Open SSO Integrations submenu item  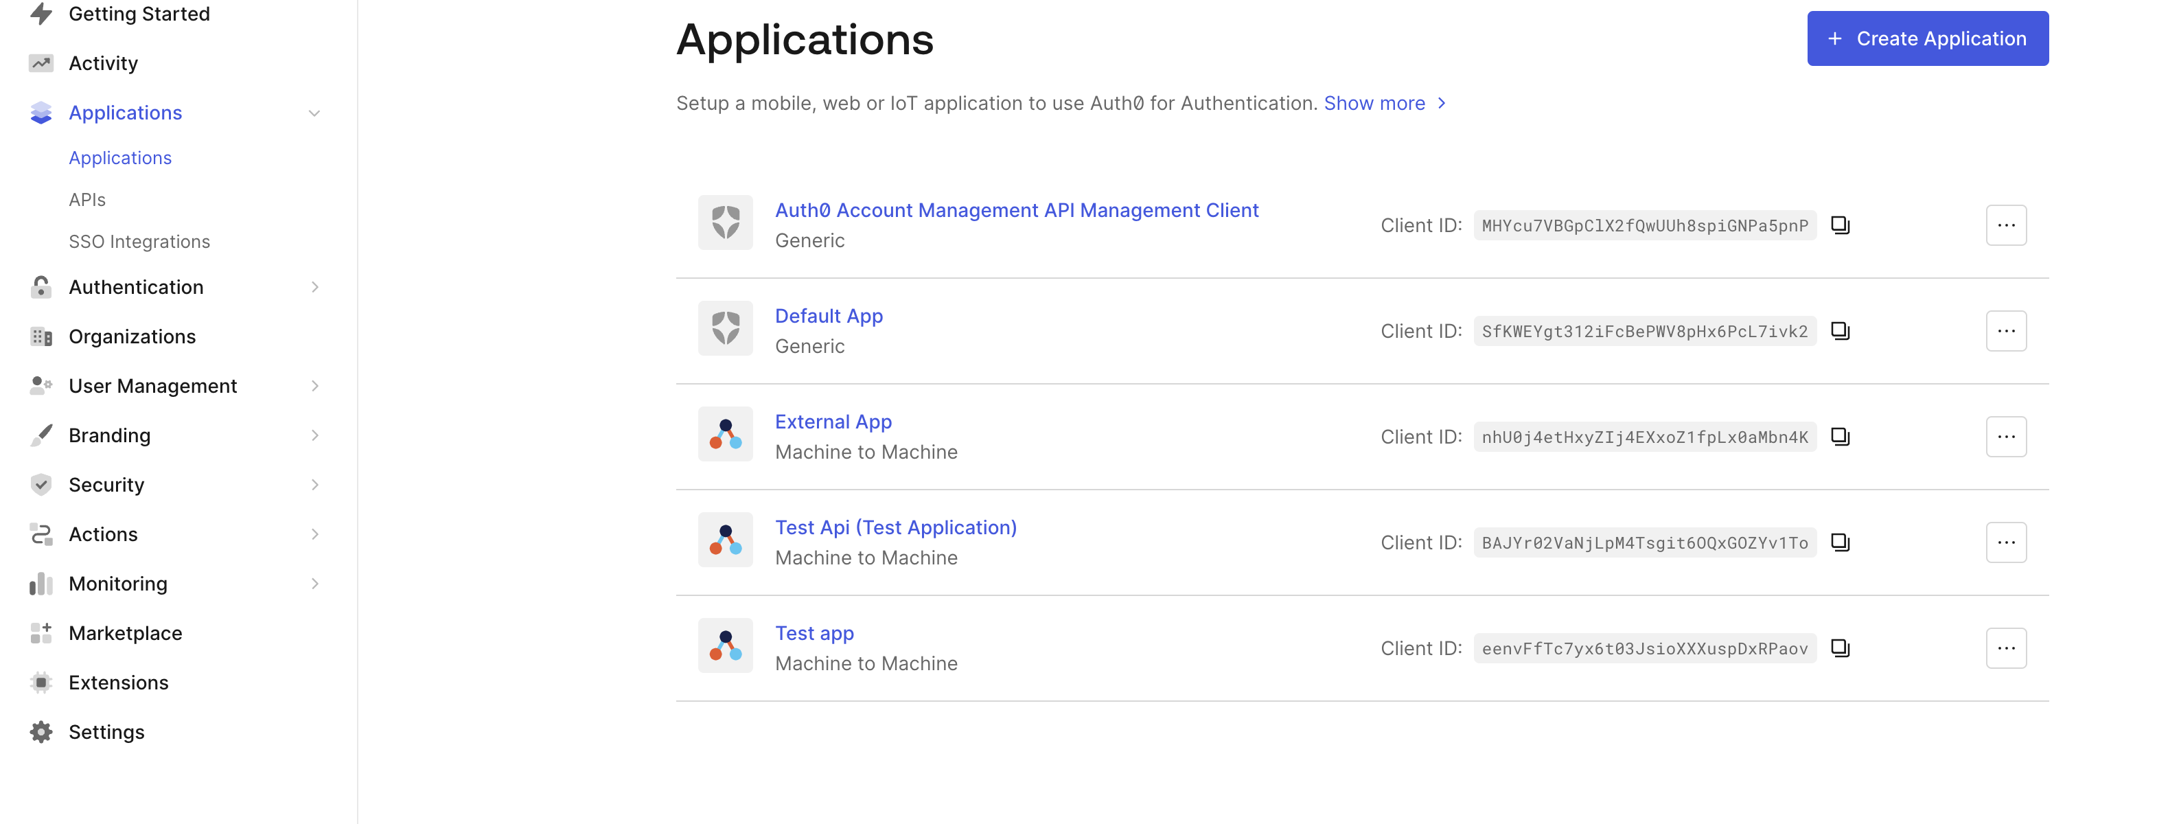click(x=139, y=242)
